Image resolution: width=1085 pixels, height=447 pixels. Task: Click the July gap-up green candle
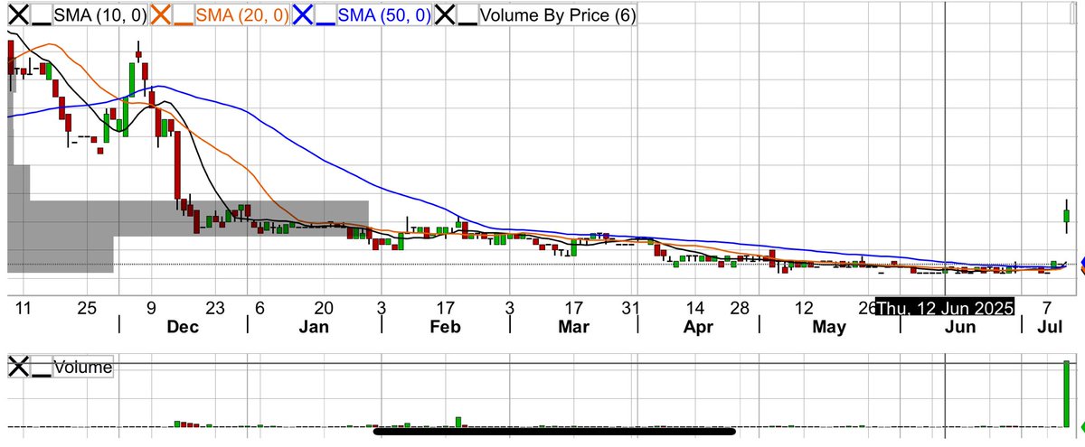pyautogui.click(x=1067, y=216)
